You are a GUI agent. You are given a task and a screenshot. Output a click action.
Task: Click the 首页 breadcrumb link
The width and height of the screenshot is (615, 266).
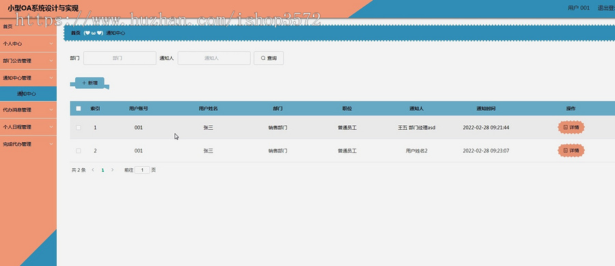76,33
